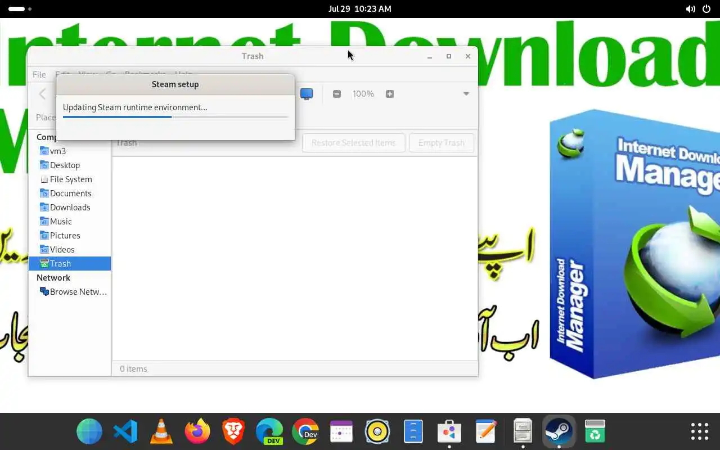Click the Network section heading
Screen dimensions: 720x450
(x=53, y=277)
